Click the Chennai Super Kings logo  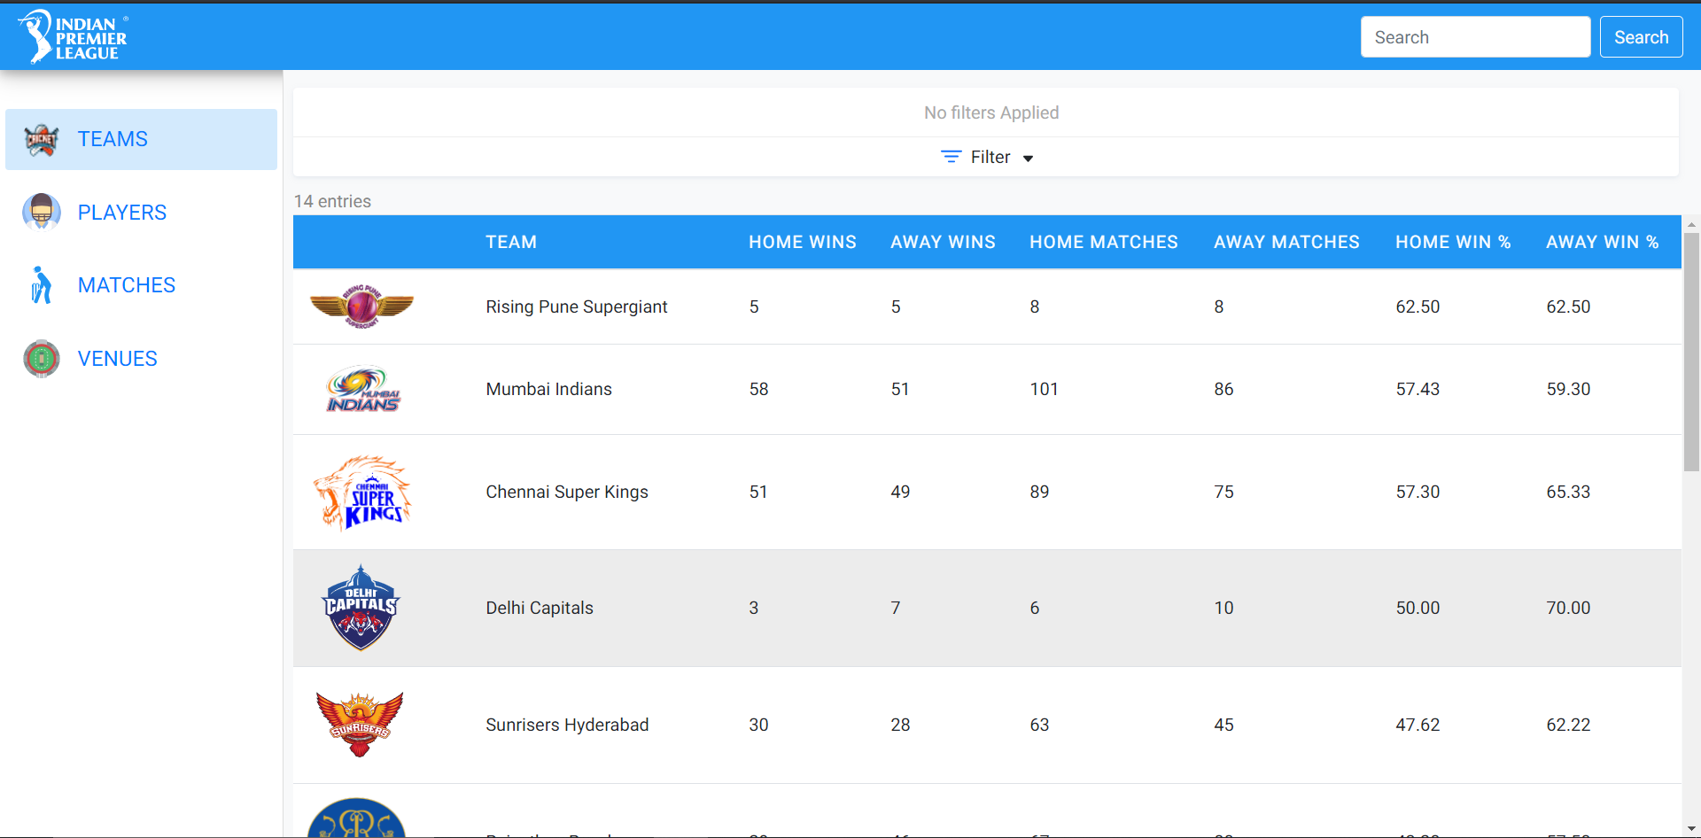click(x=362, y=493)
